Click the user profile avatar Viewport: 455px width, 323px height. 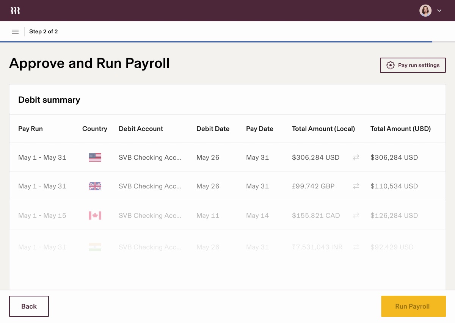[x=425, y=11]
